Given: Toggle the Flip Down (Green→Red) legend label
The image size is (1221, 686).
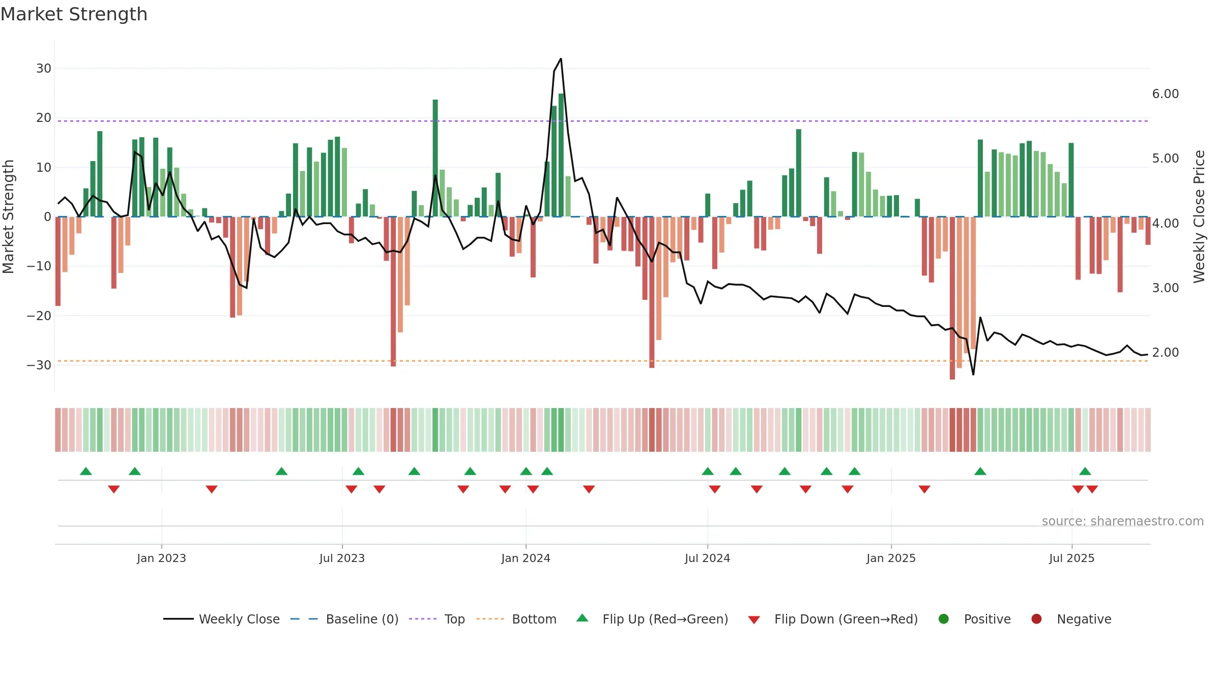Looking at the screenshot, I should point(846,619).
